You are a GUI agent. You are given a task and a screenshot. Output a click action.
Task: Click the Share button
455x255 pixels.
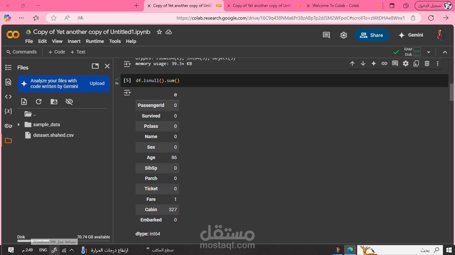(372, 35)
